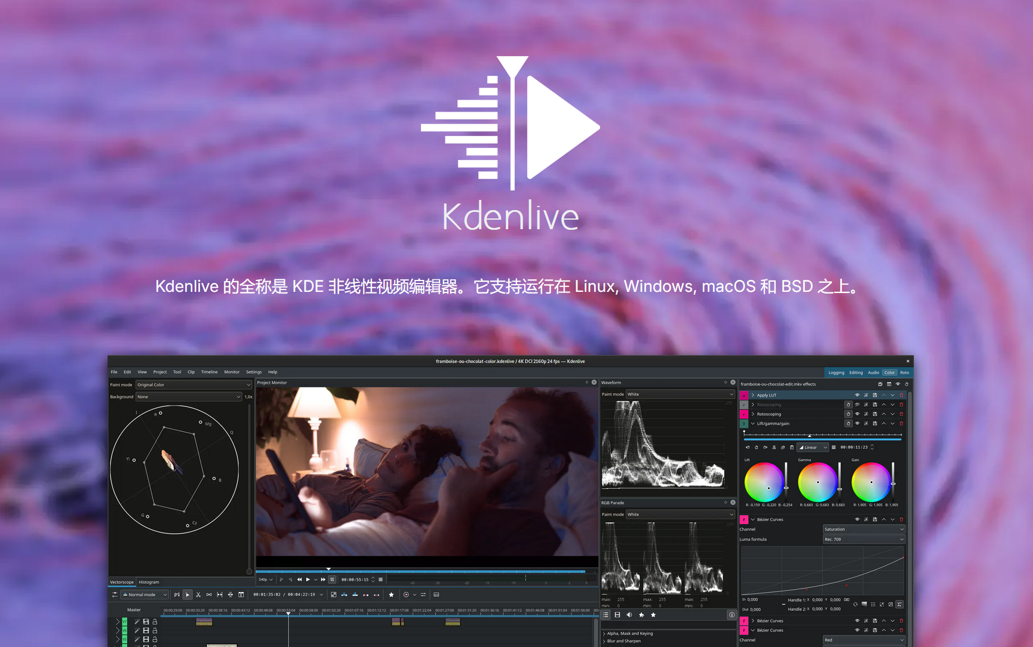1033x647 pixels.
Task: Switch to the Editing workspace layout
Action: tap(856, 372)
